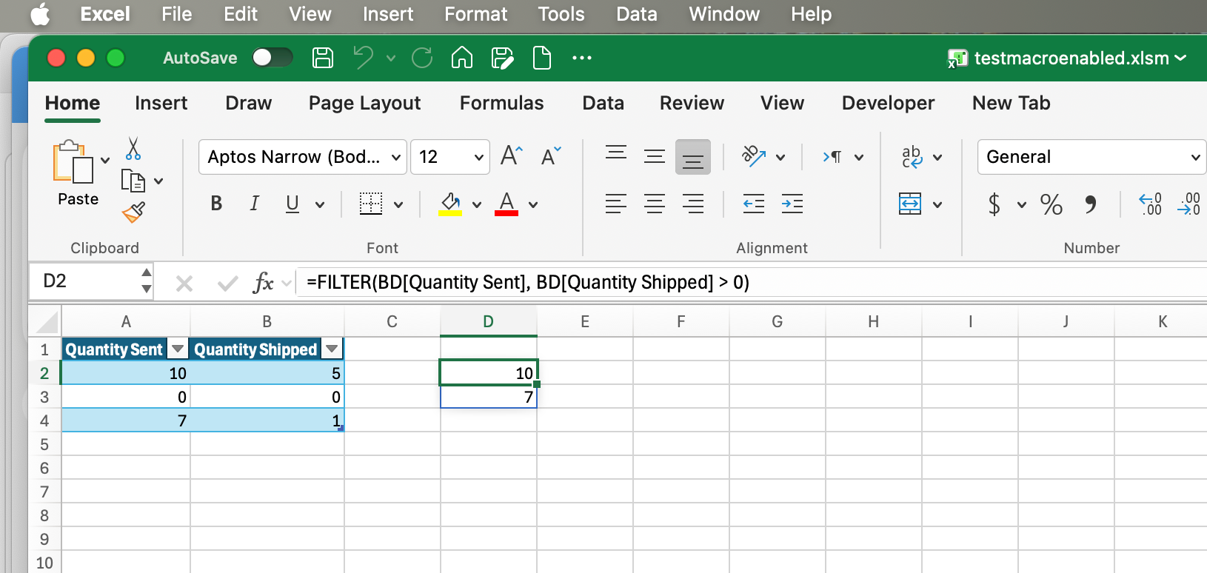Viewport: 1207px width, 573px height.
Task: Click the Insert Function fx icon
Action: (x=263, y=282)
